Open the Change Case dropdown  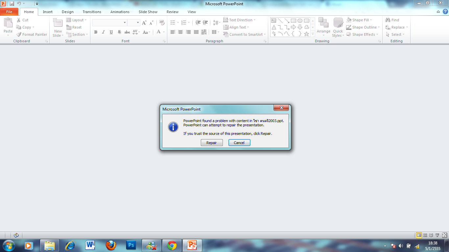point(147,32)
